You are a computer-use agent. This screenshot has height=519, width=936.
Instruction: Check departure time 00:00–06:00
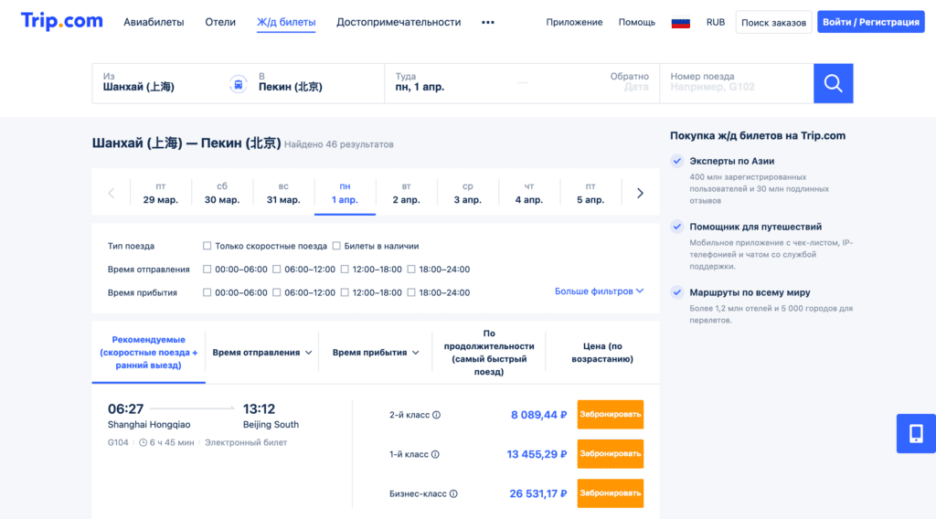(207, 269)
